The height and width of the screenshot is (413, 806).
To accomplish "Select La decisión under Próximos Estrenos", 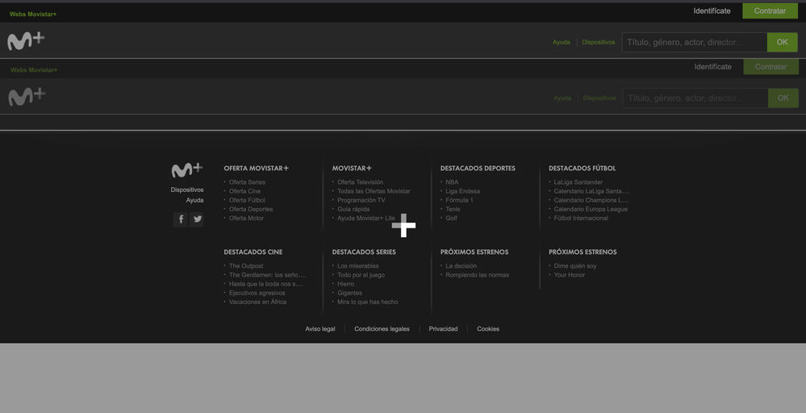I will coord(461,266).
